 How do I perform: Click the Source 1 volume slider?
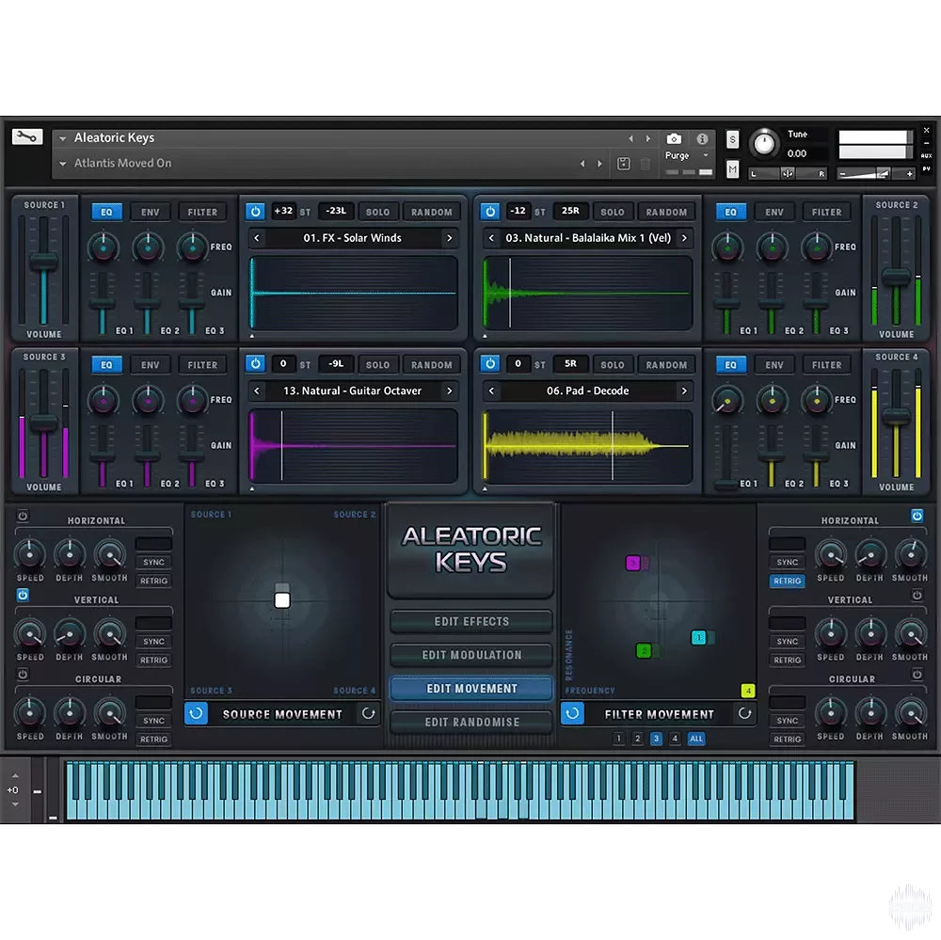pos(43,263)
